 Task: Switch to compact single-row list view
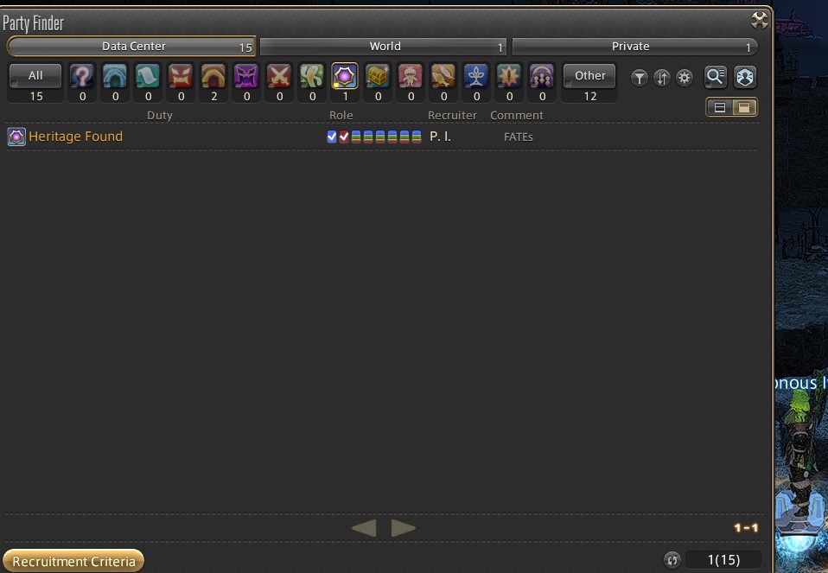pyautogui.click(x=744, y=108)
